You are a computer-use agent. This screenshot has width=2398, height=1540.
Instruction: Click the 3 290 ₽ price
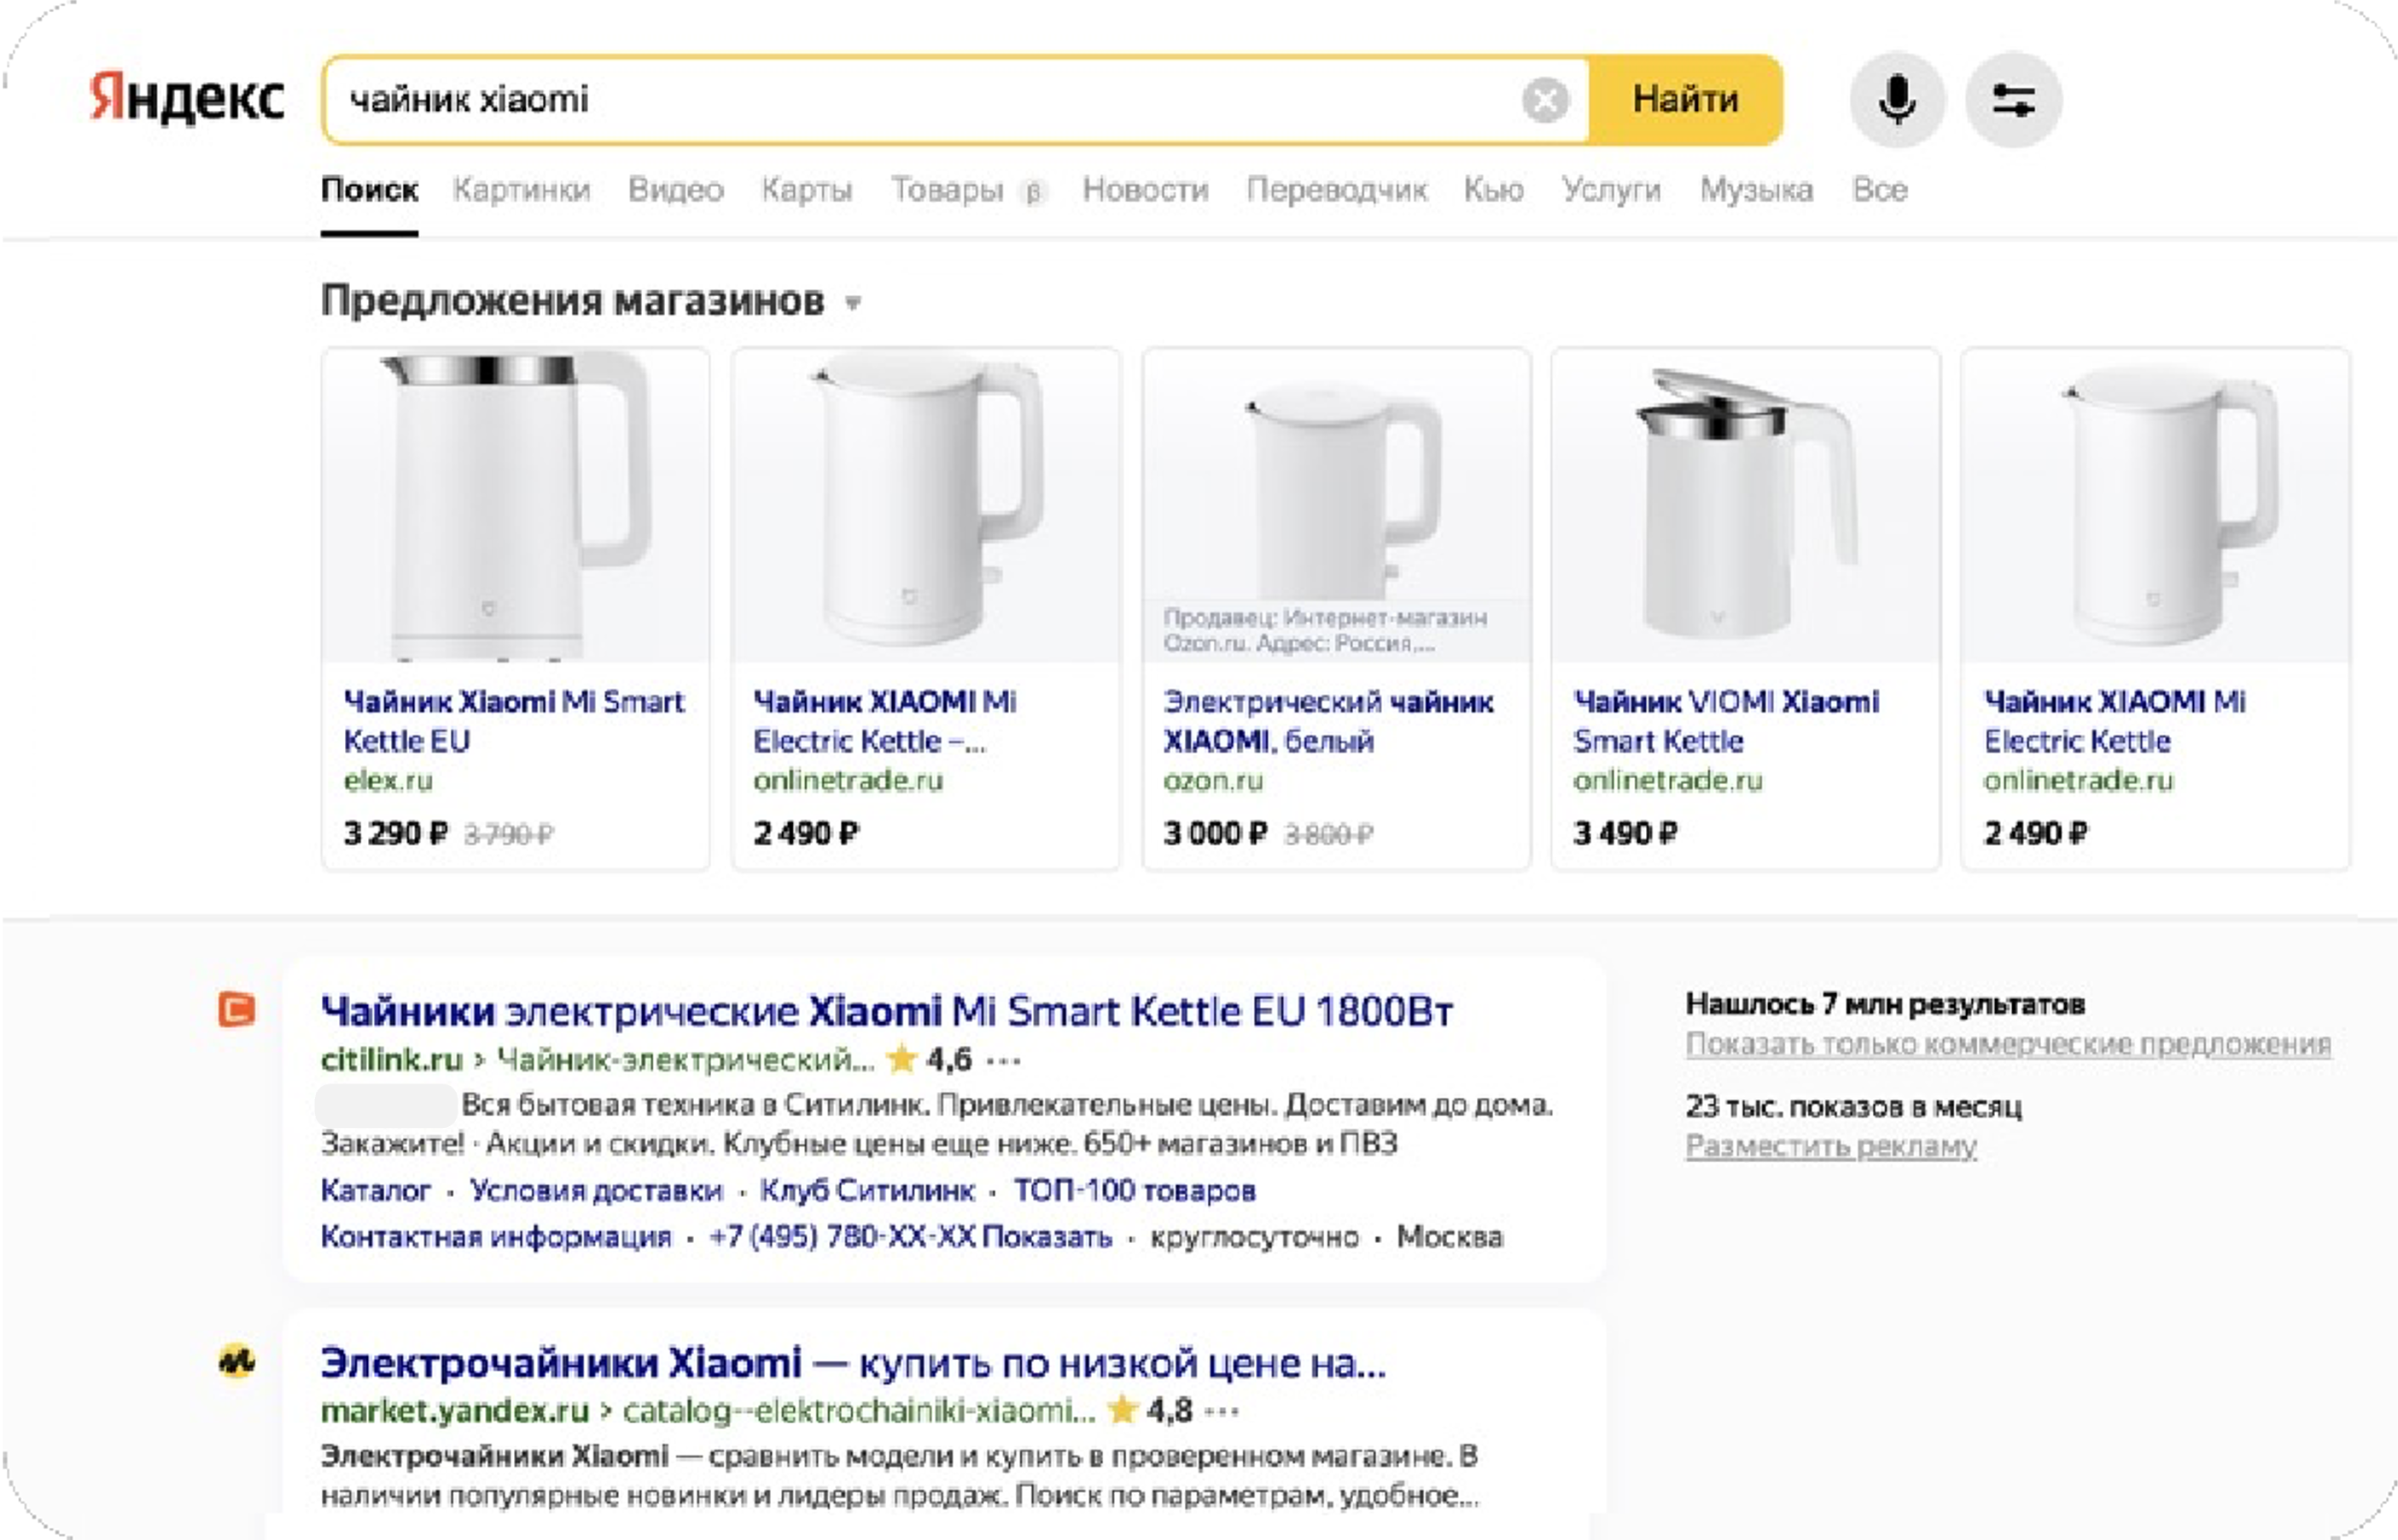(395, 833)
